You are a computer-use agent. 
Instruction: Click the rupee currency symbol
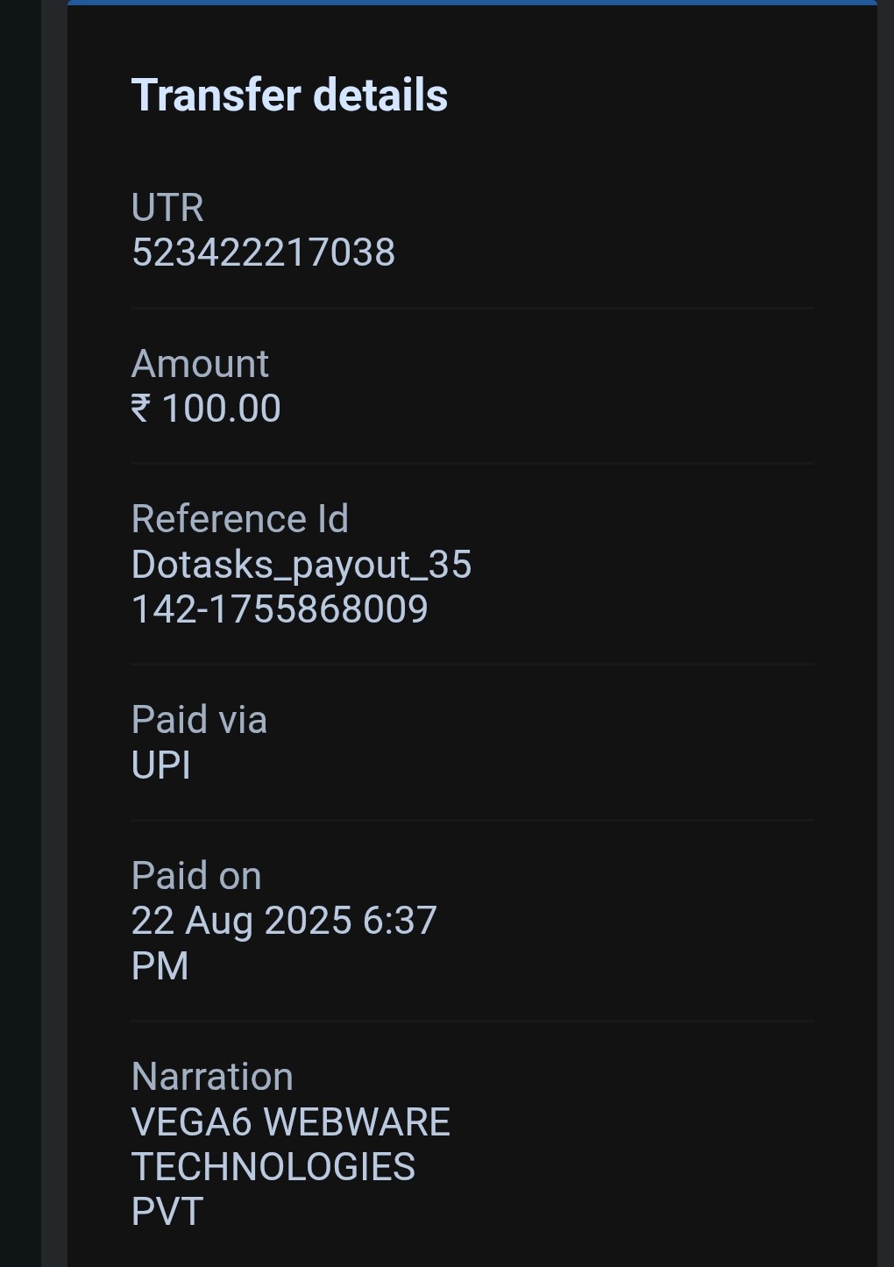141,409
